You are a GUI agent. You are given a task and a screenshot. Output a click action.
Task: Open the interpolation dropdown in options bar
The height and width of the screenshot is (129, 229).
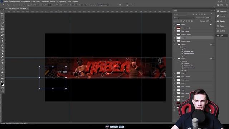pos(104,5)
